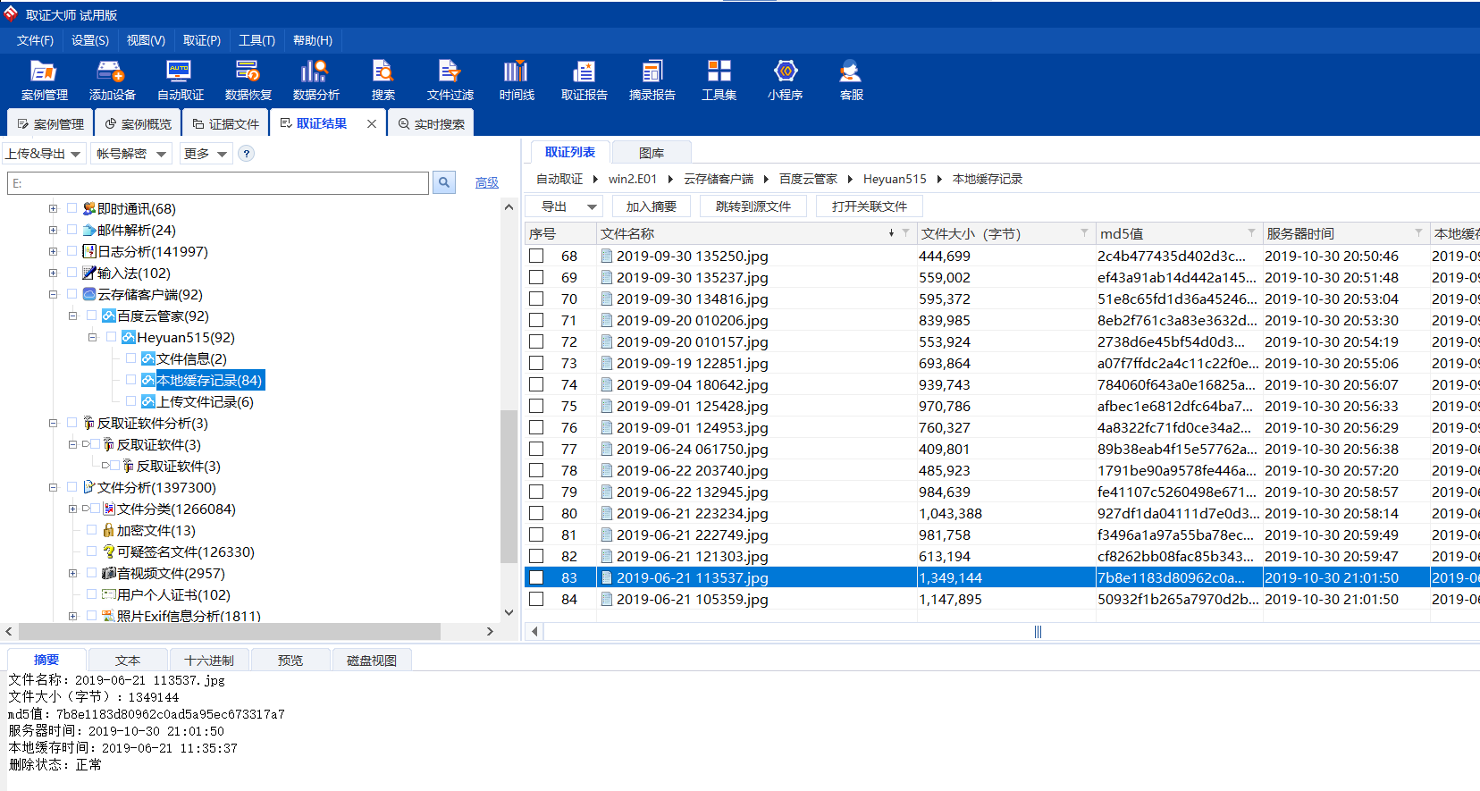1480x791 pixels.
Task: Generate a 取证报告 from the toolbar
Action: (x=584, y=80)
